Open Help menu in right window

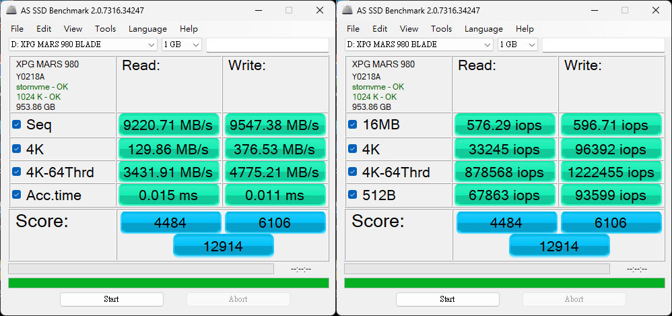525,29
